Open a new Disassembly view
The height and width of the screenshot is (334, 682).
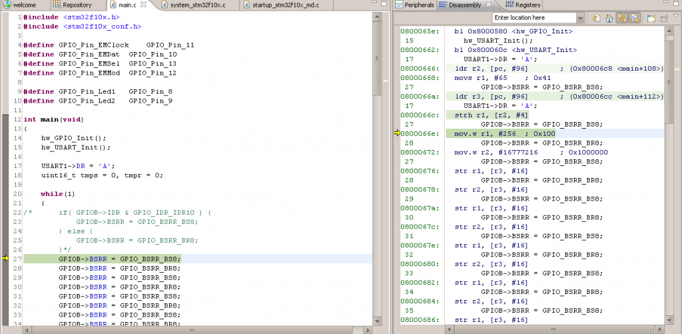coord(651,18)
